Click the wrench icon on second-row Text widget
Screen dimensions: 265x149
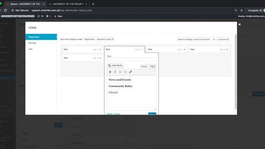click(x=100, y=58)
